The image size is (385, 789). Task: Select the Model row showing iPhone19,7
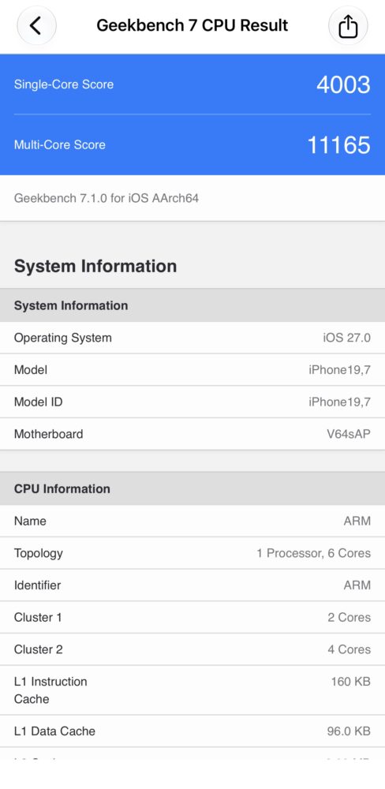[192, 370]
